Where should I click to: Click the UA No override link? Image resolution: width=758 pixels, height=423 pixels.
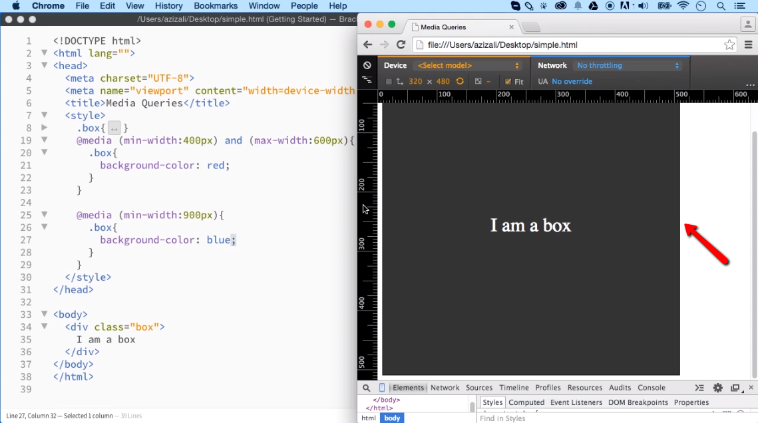571,80
